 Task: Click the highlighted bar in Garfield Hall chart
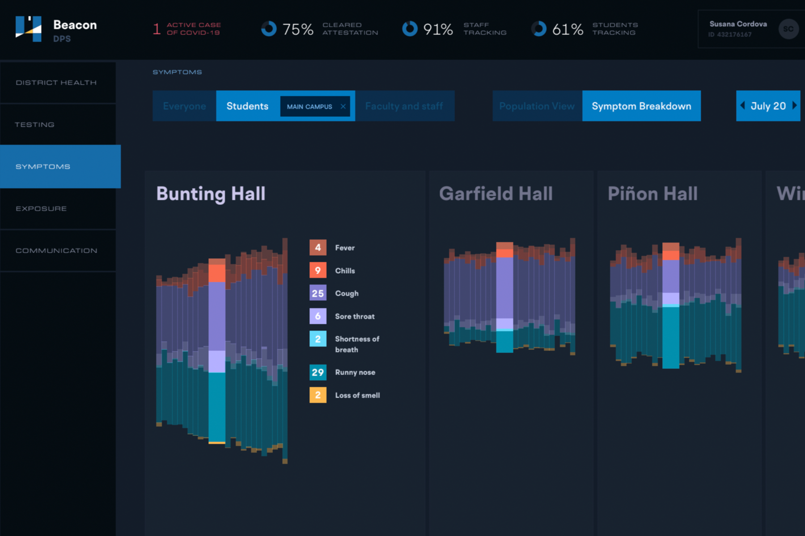[504, 297]
